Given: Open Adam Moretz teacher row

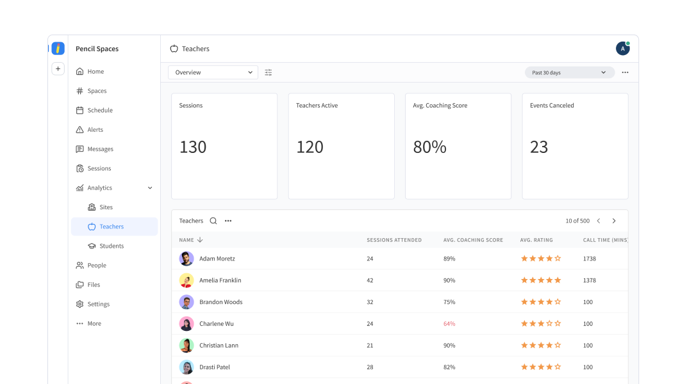Looking at the screenshot, I should (x=400, y=259).
